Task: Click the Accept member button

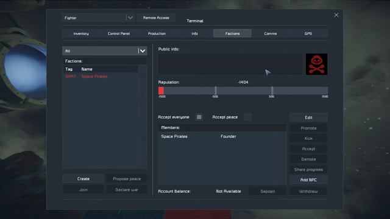Action: [308, 148]
